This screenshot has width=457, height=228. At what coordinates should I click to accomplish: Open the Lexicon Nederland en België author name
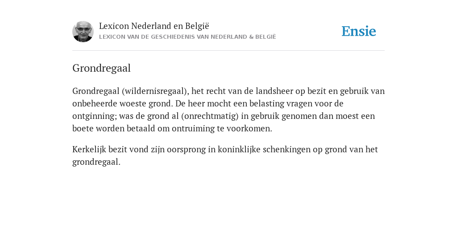[154, 26]
